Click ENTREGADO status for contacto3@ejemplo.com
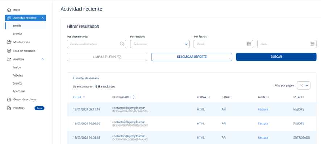The image size is (321, 144). coord(301,137)
